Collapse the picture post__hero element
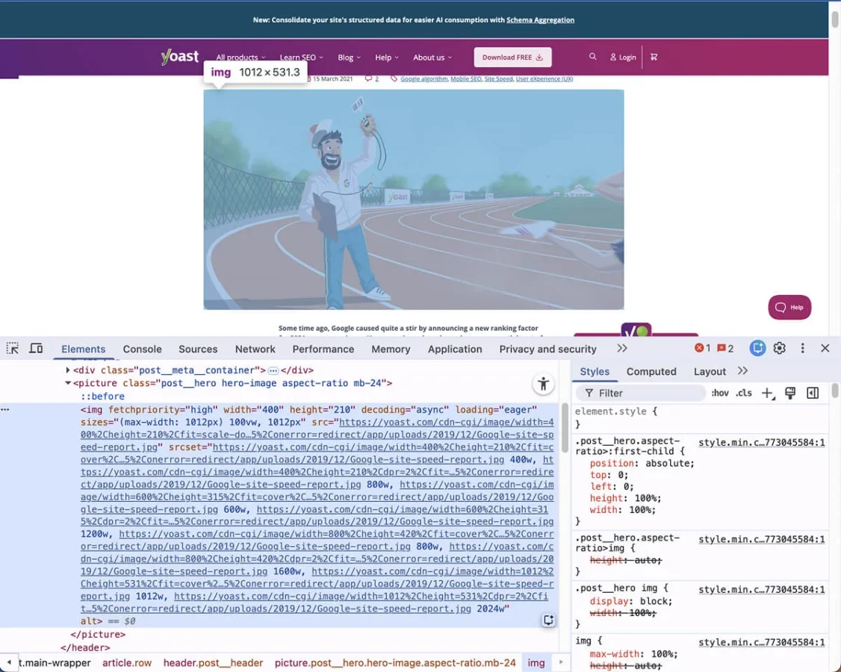Viewport: 841px width, 672px height. coord(68,382)
